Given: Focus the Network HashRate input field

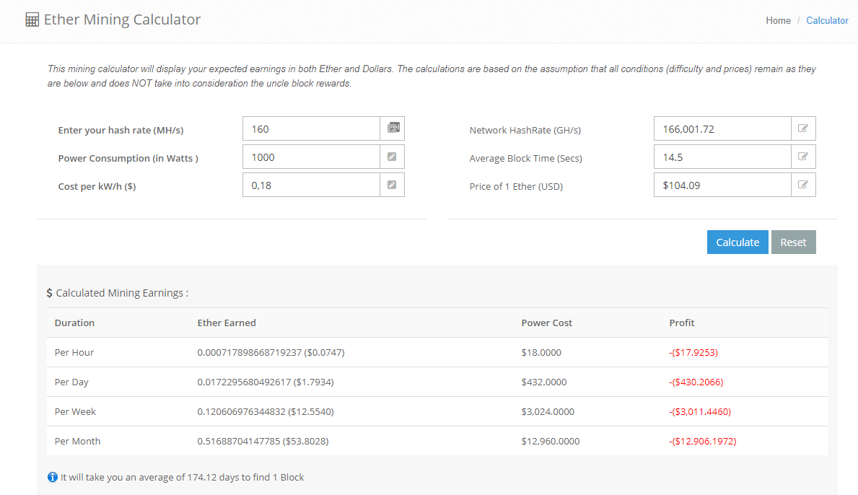Looking at the screenshot, I should click(722, 128).
